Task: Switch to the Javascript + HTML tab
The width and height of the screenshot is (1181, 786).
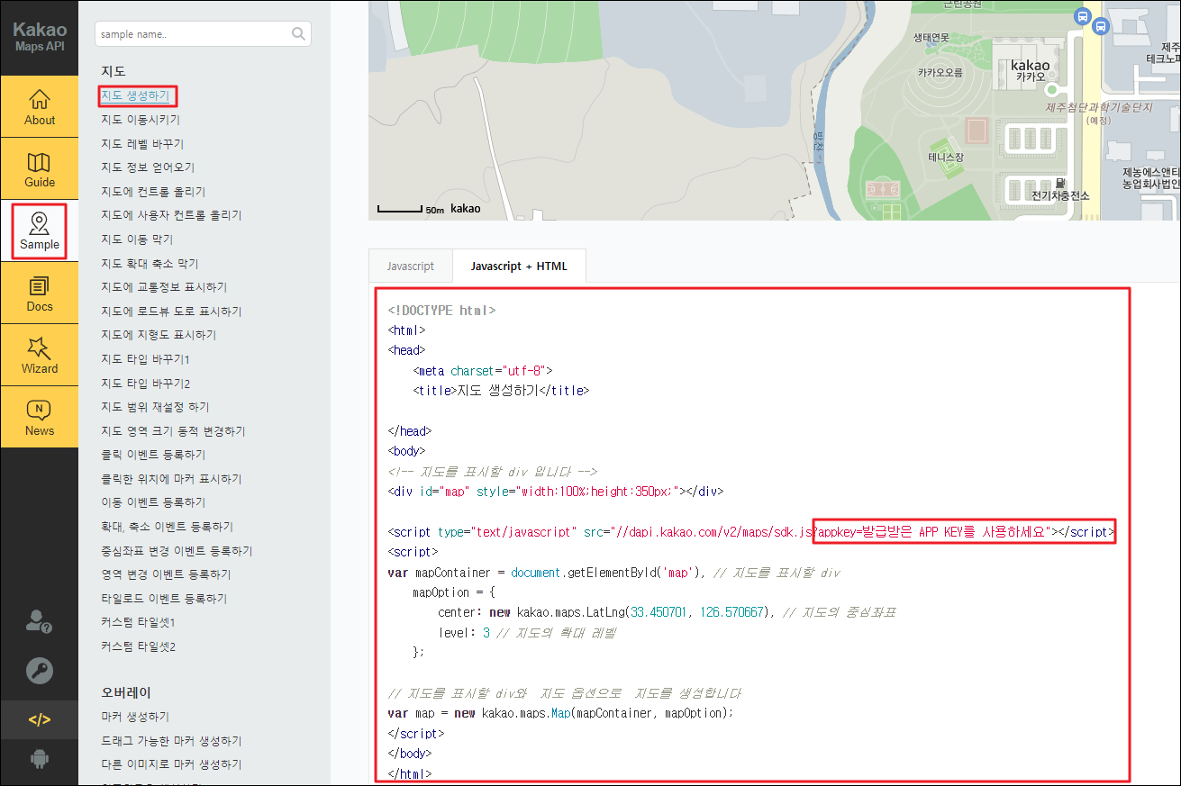Action: (x=519, y=267)
